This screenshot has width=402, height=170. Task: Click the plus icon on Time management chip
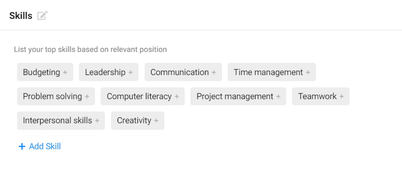pyautogui.click(x=308, y=72)
